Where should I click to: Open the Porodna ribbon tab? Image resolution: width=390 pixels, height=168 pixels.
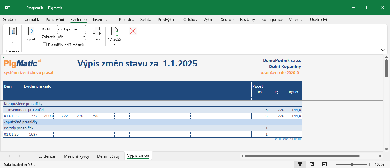(x=127, y=19)
